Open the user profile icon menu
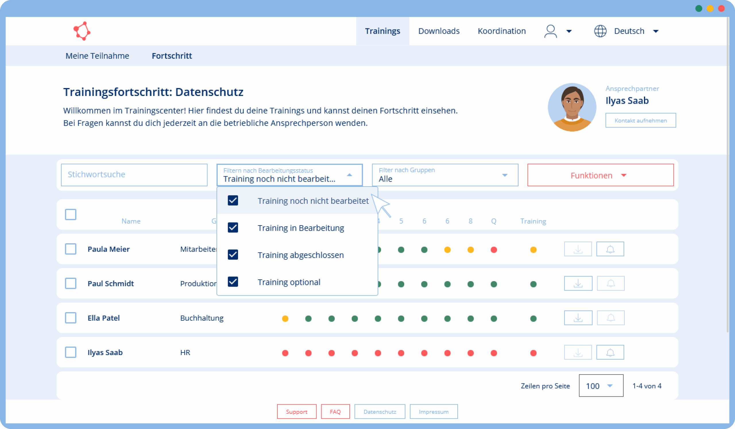Screen dimensions: 735x429 click(x=550, y=31)
